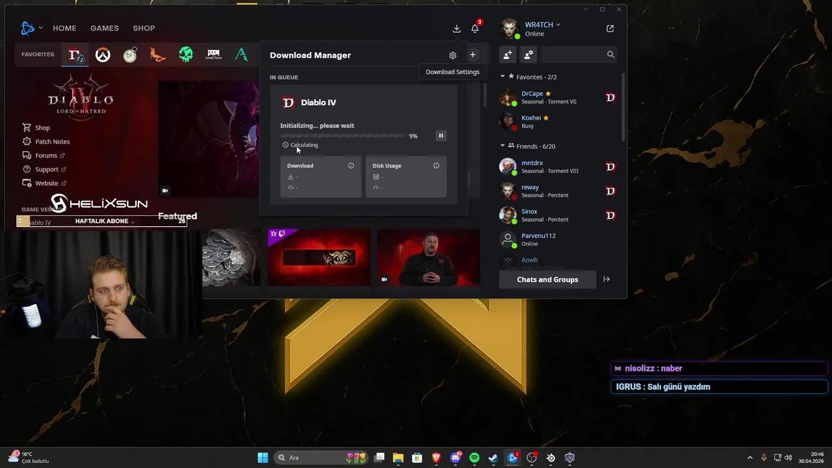Open Steam from the taskbar
832x468 pixels.
[x=493, y=458]
